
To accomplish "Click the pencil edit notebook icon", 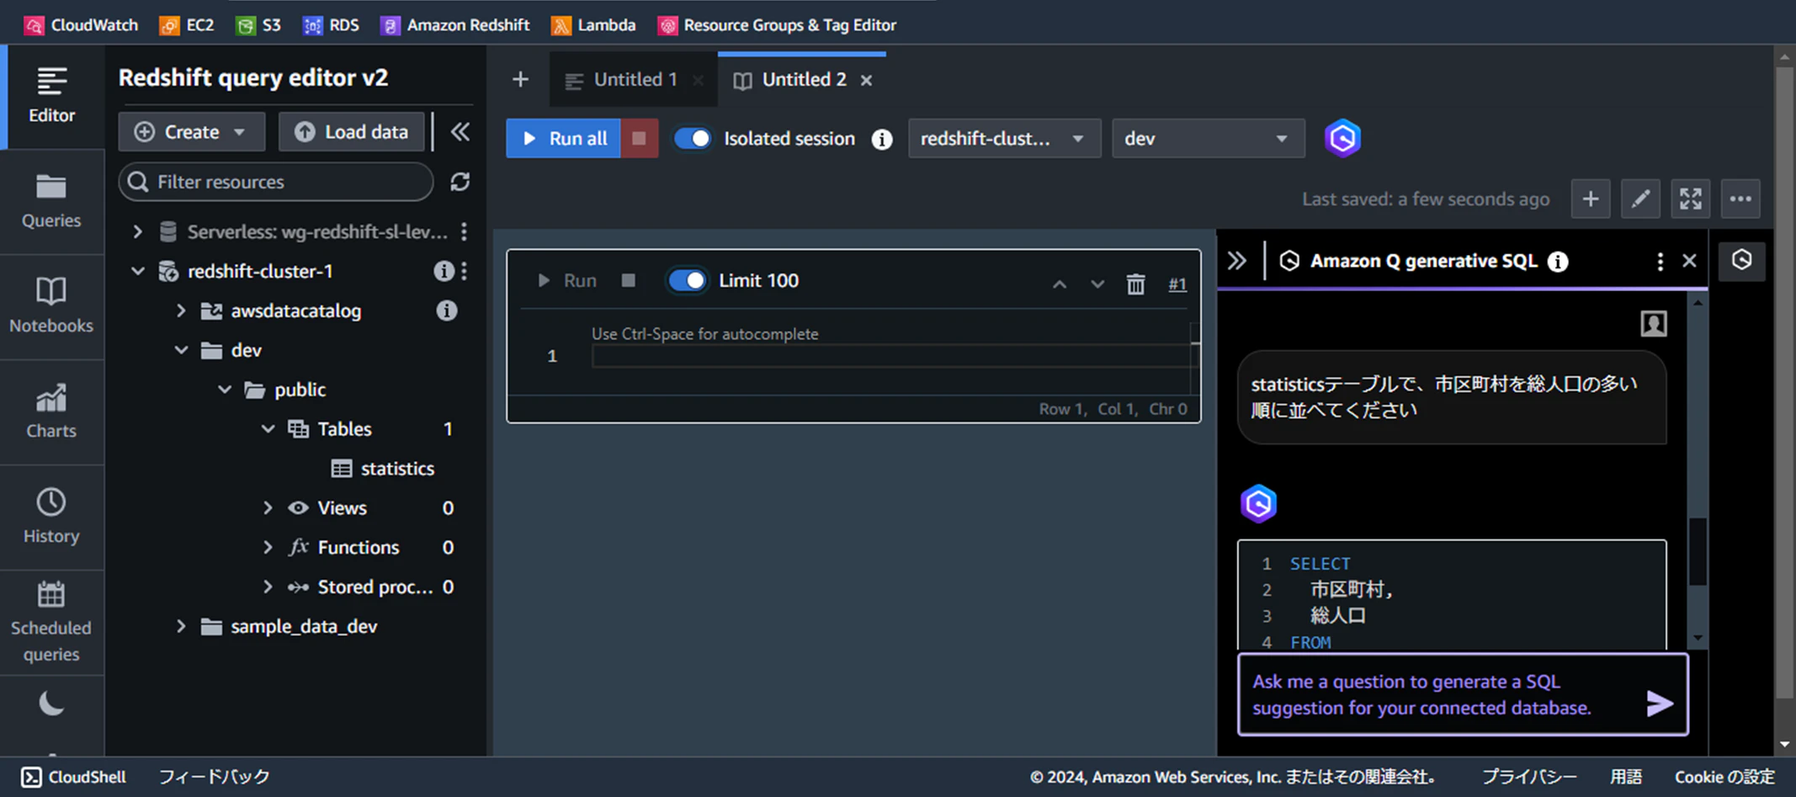I will [x=1640, y=199].
